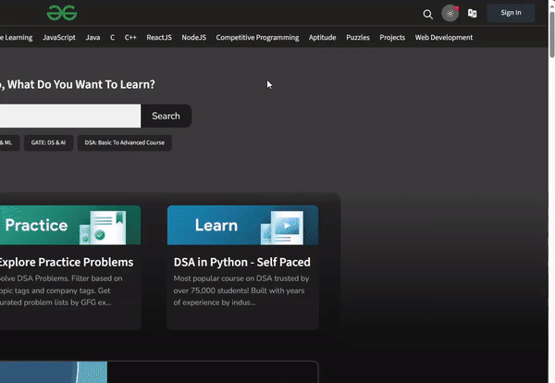This screenshot has height=383, width=555.
Task: Select the C topic in navigation
Action: 112,38
